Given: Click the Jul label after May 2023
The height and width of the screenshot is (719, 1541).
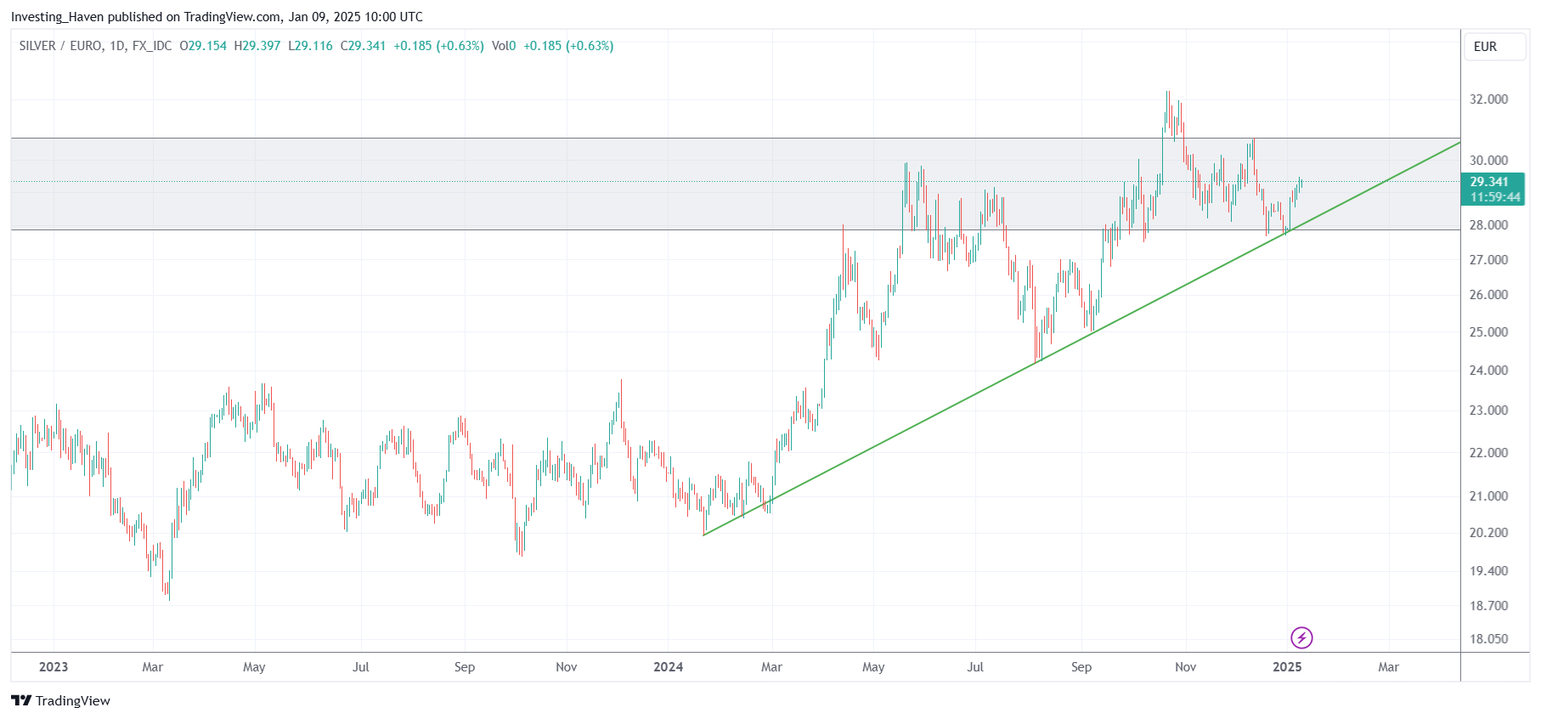Looking at the screenshot, I should coord(361,667).
